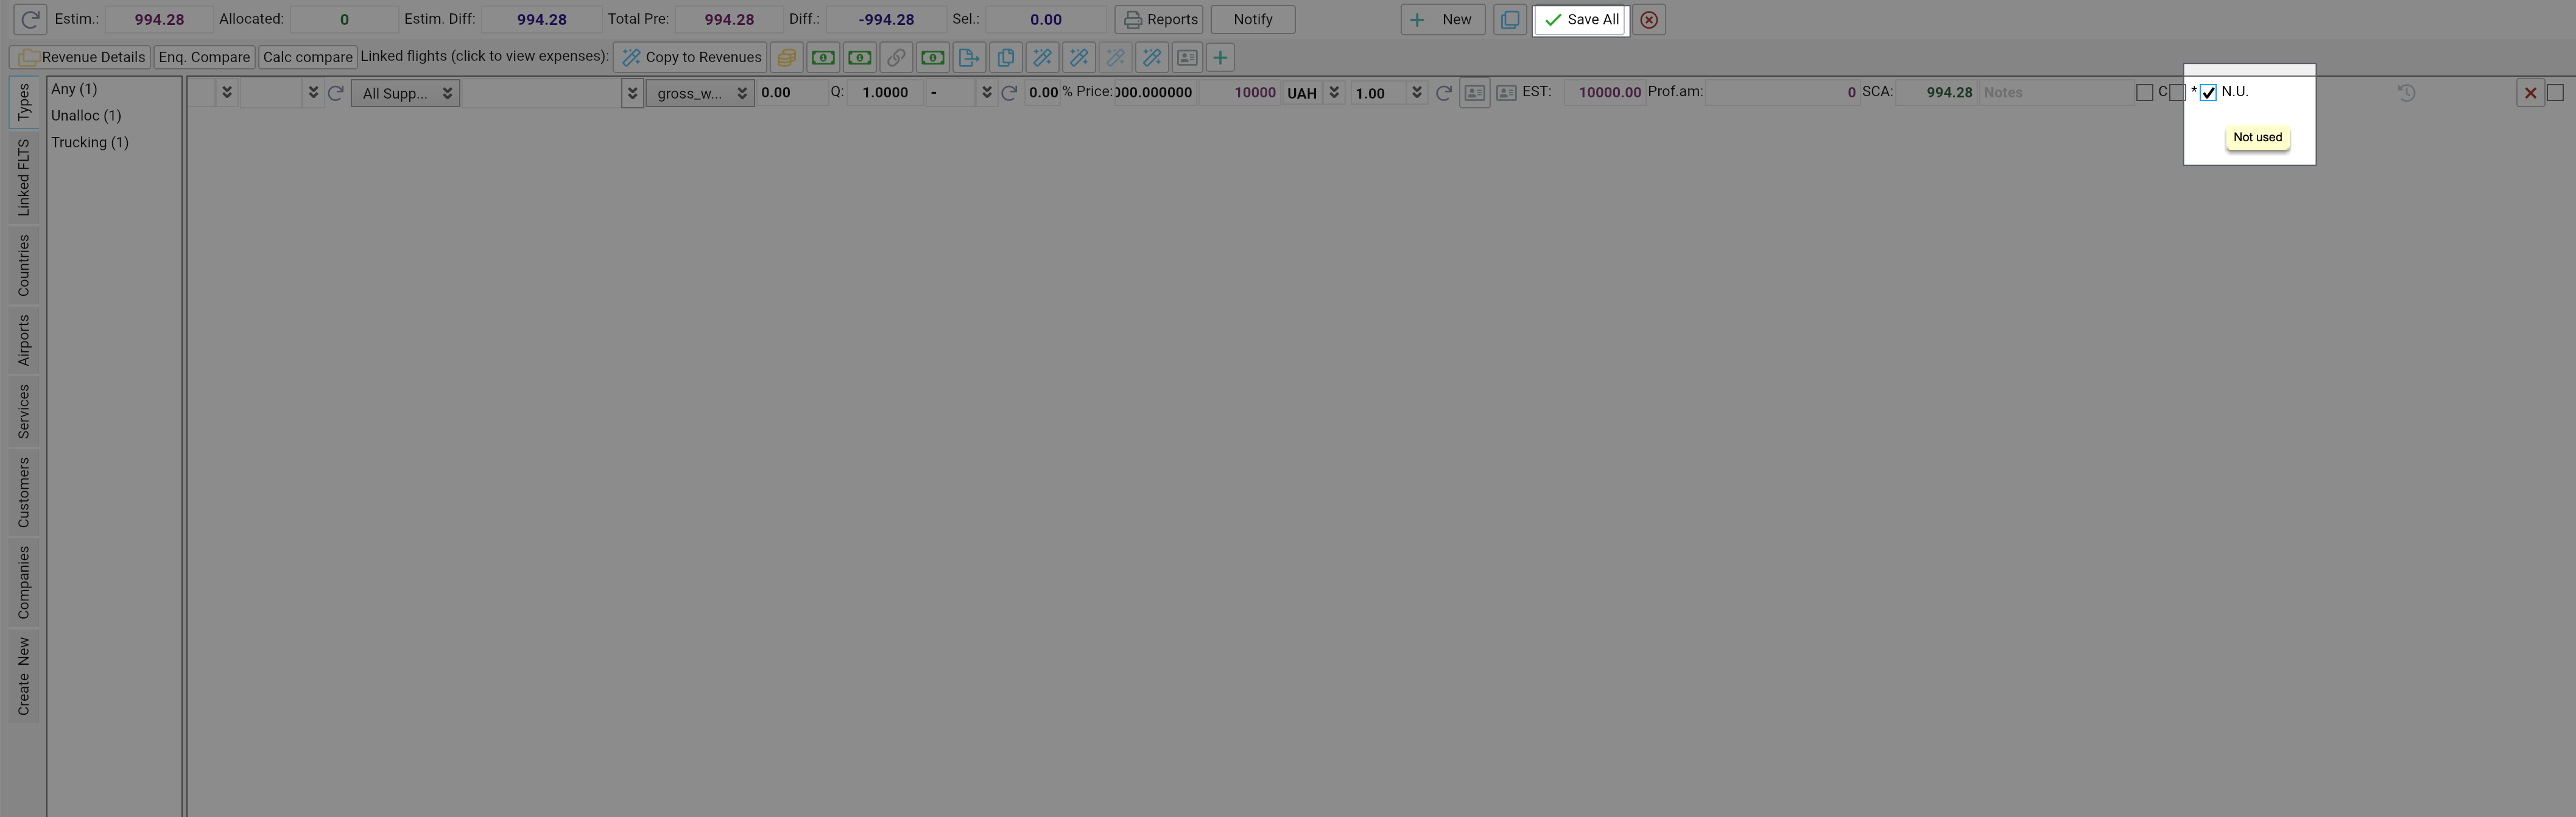This screenshot has width=2576, height=817.
Task: Click the history clock icon in row
Action: 2406,93
